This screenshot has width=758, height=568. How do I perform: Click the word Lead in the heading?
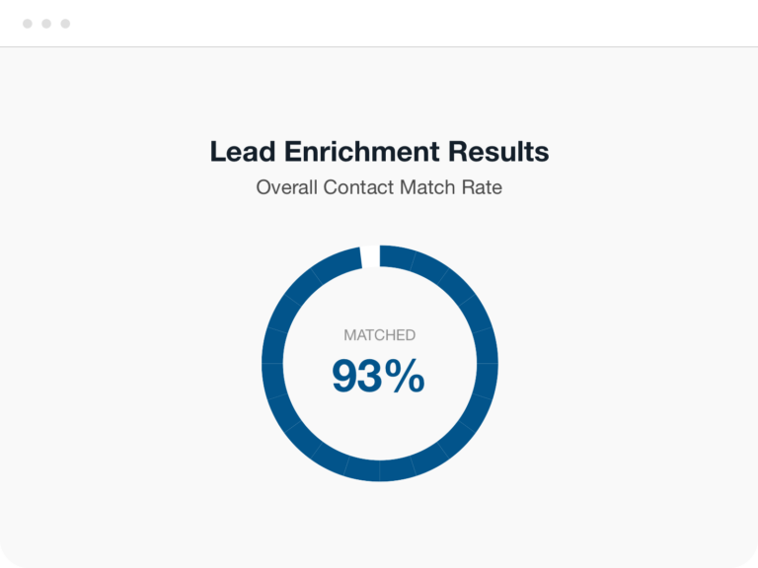click(x=243, y=151)
